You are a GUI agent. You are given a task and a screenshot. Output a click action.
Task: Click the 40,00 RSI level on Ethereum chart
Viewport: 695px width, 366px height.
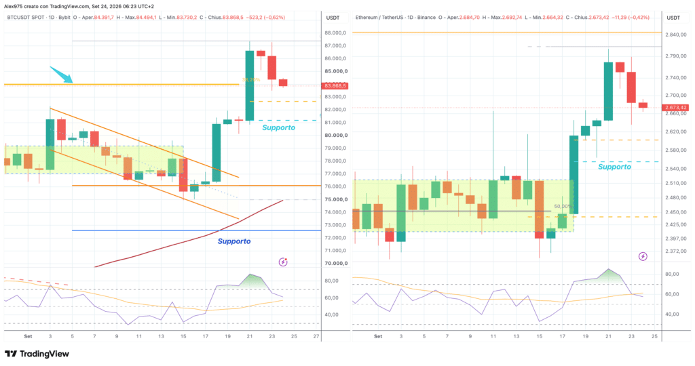[673, 314]
